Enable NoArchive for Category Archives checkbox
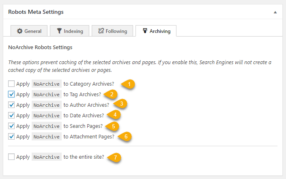 click(x=11, y=84)
